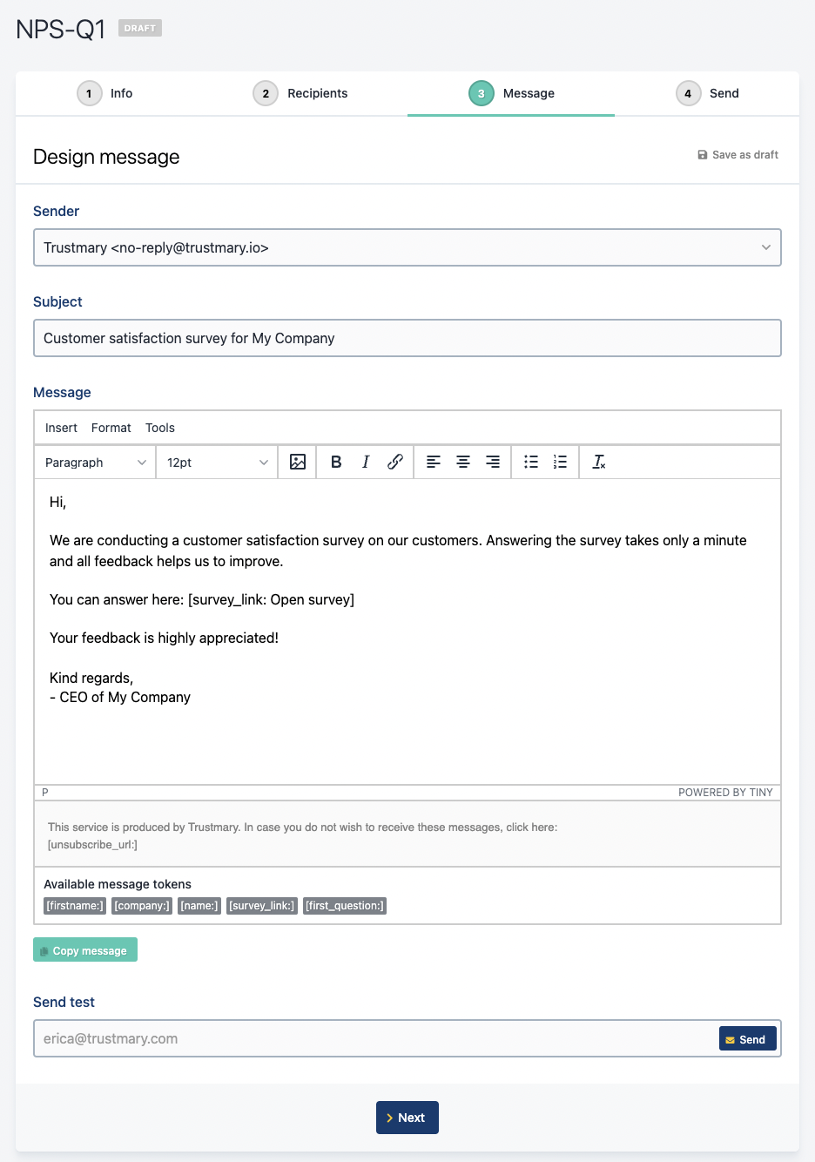Center-align the message text
The image size is (815, 1162).
point(463,462)
